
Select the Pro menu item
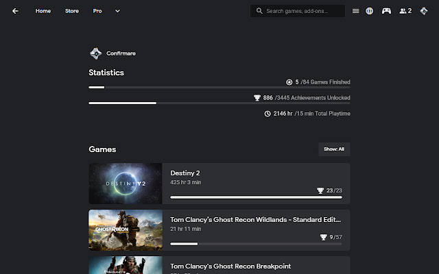click(x=98, y=11)
